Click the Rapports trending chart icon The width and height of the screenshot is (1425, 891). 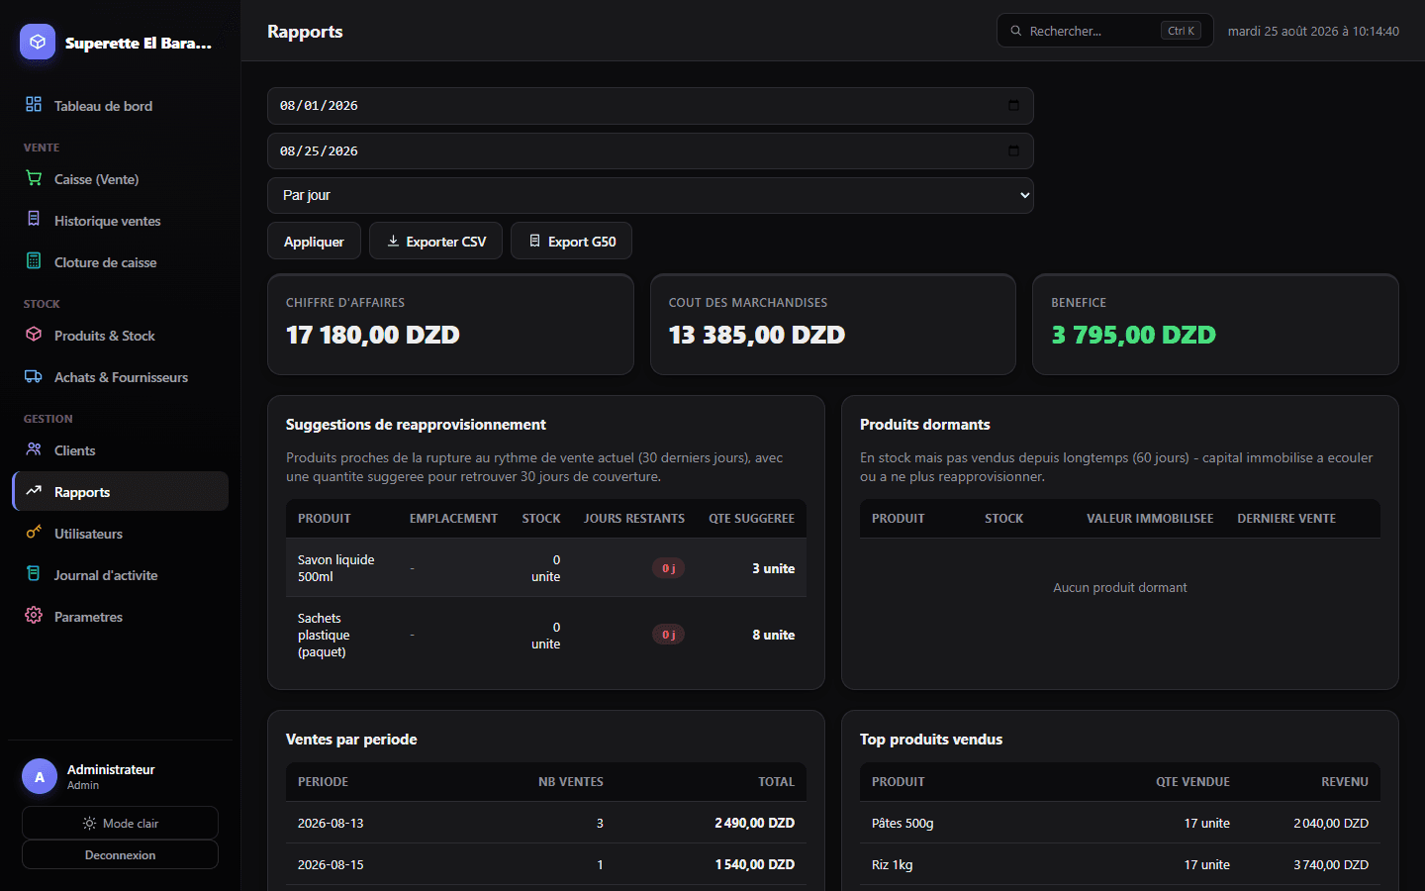pyautogui.click(x=34, y=491)
